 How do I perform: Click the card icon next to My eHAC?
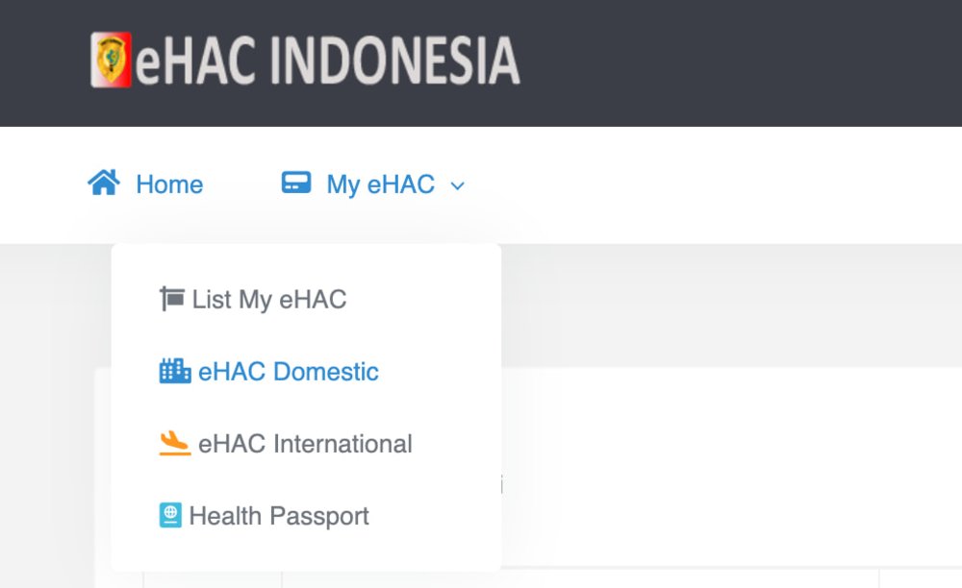[x=296, y=182]
